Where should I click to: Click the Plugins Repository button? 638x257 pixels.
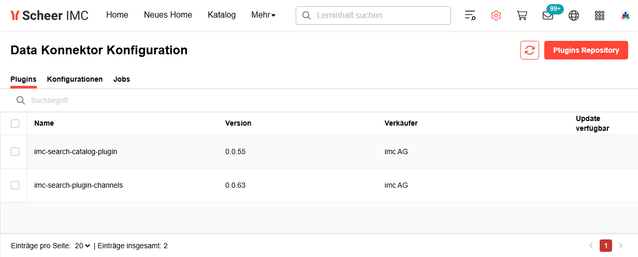click(586, 50)
